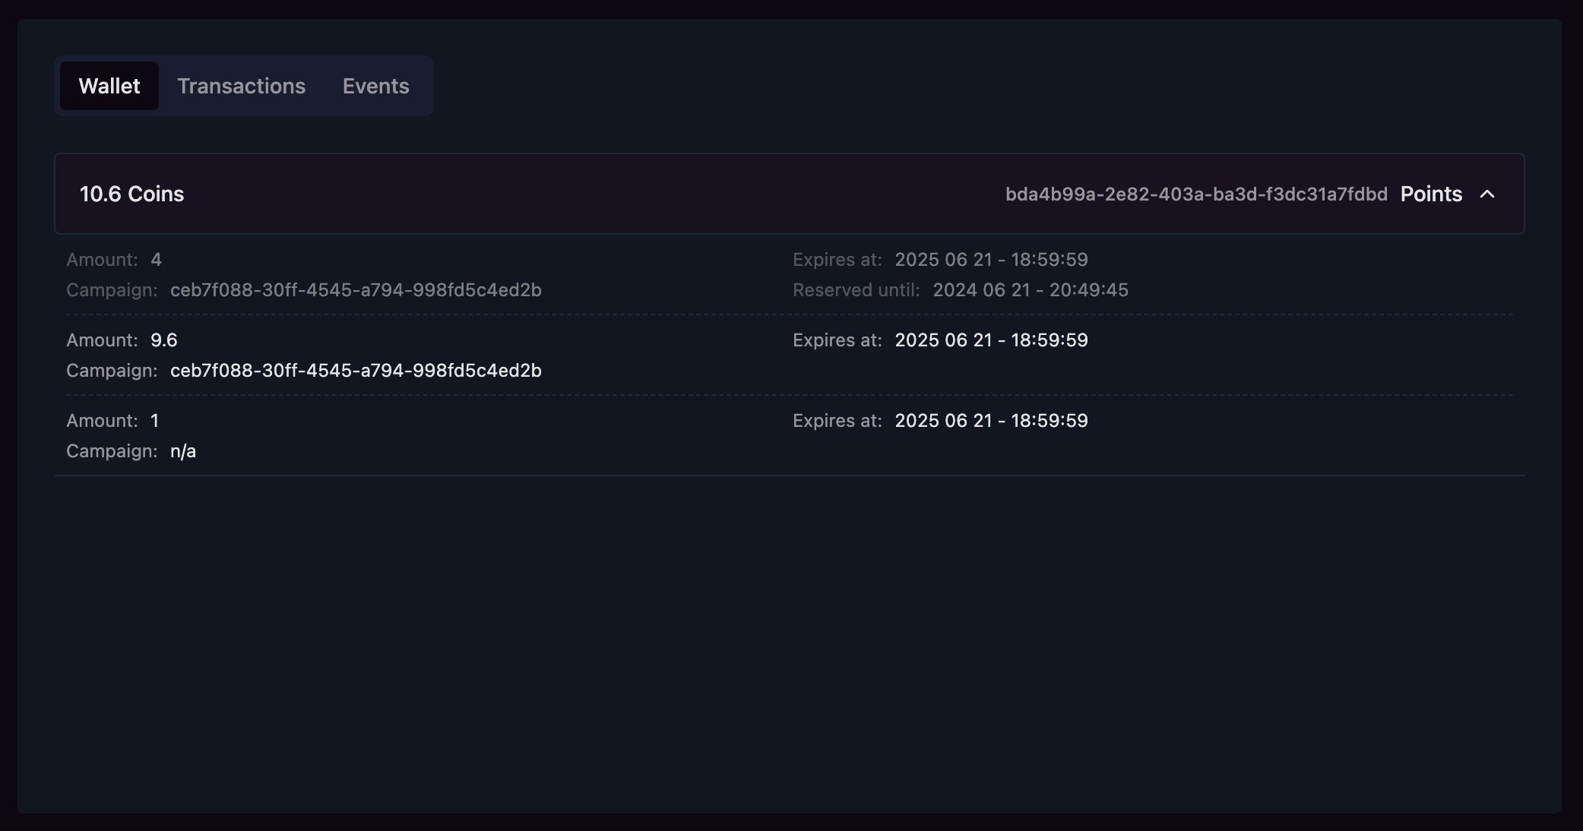Screen dimensions: 1583x831
Task: Click the n/a campaign value
Action: tap(182, 451)
